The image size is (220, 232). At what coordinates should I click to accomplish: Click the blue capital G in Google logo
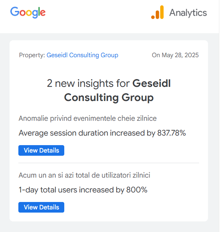click(x=14, y=12)
